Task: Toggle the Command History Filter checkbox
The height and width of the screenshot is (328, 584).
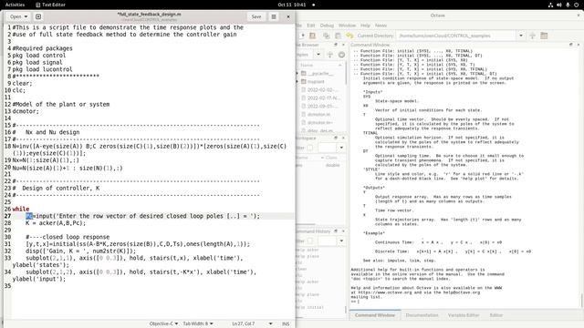Action: click(x=310, y=241)
